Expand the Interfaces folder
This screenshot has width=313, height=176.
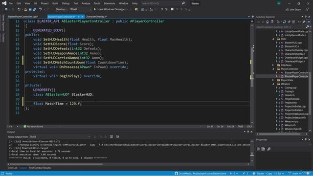point(273,65)
